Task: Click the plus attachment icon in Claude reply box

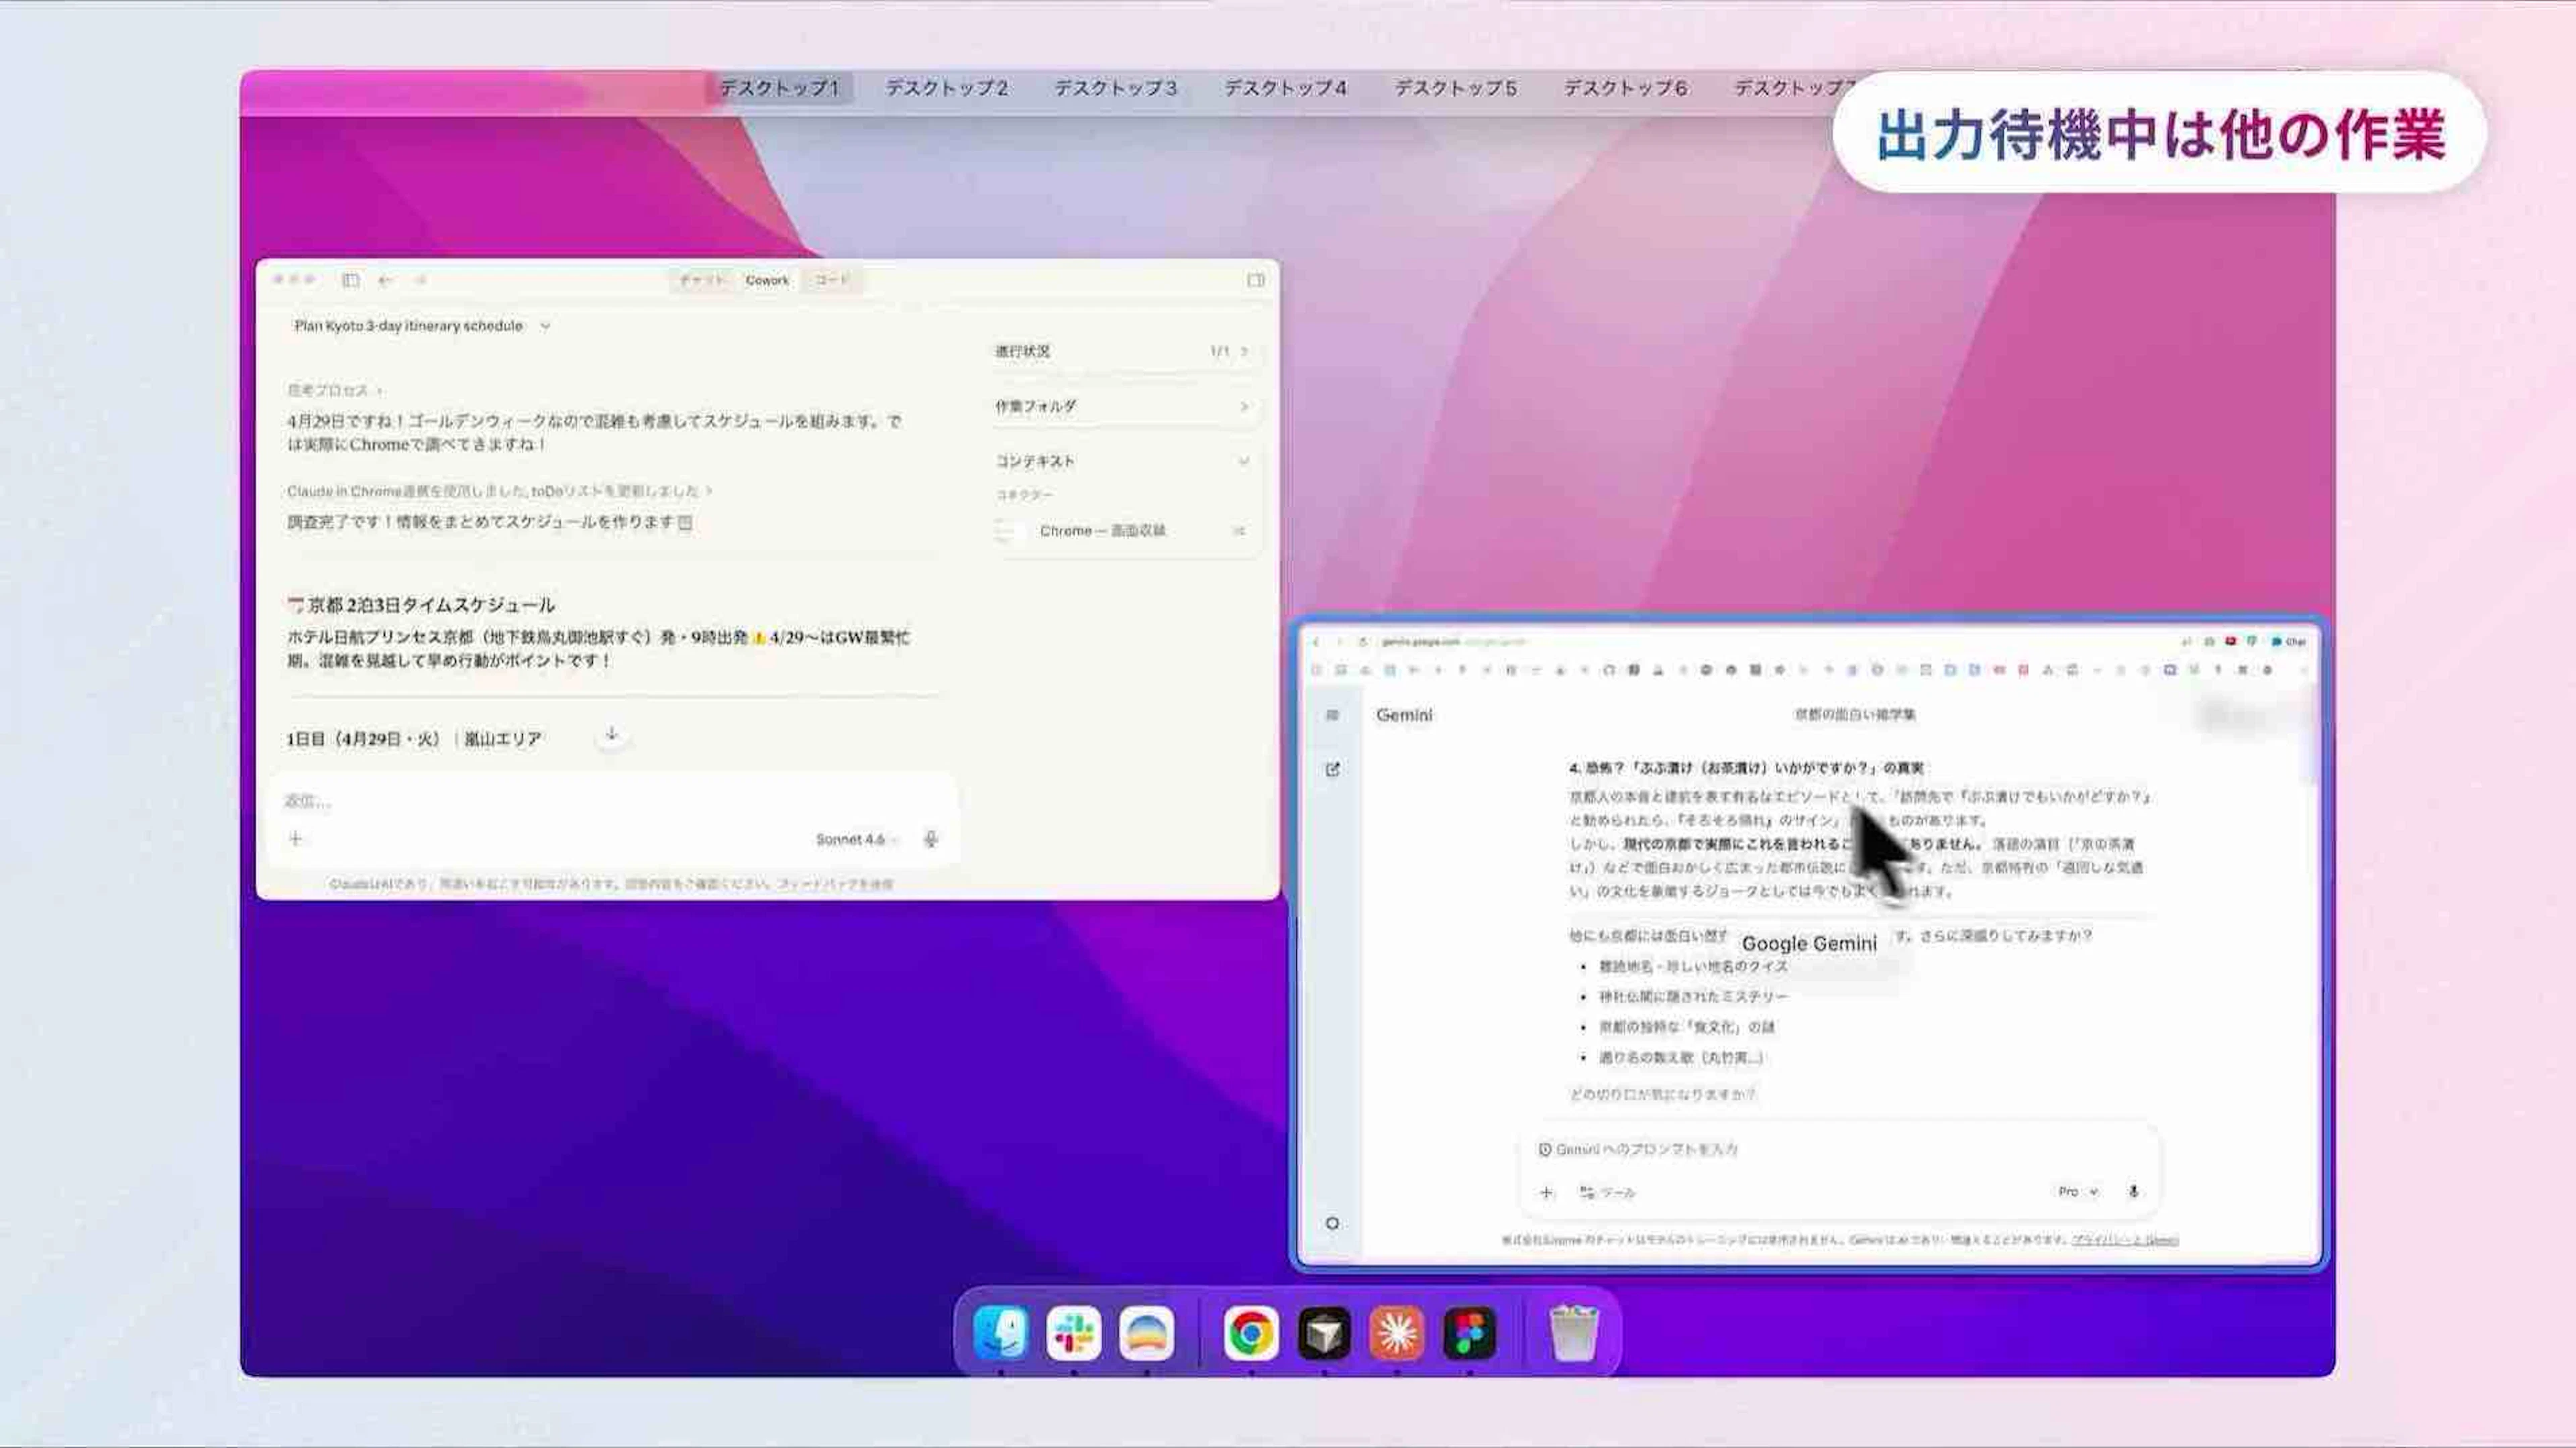Action: click(x=295, y=838)
